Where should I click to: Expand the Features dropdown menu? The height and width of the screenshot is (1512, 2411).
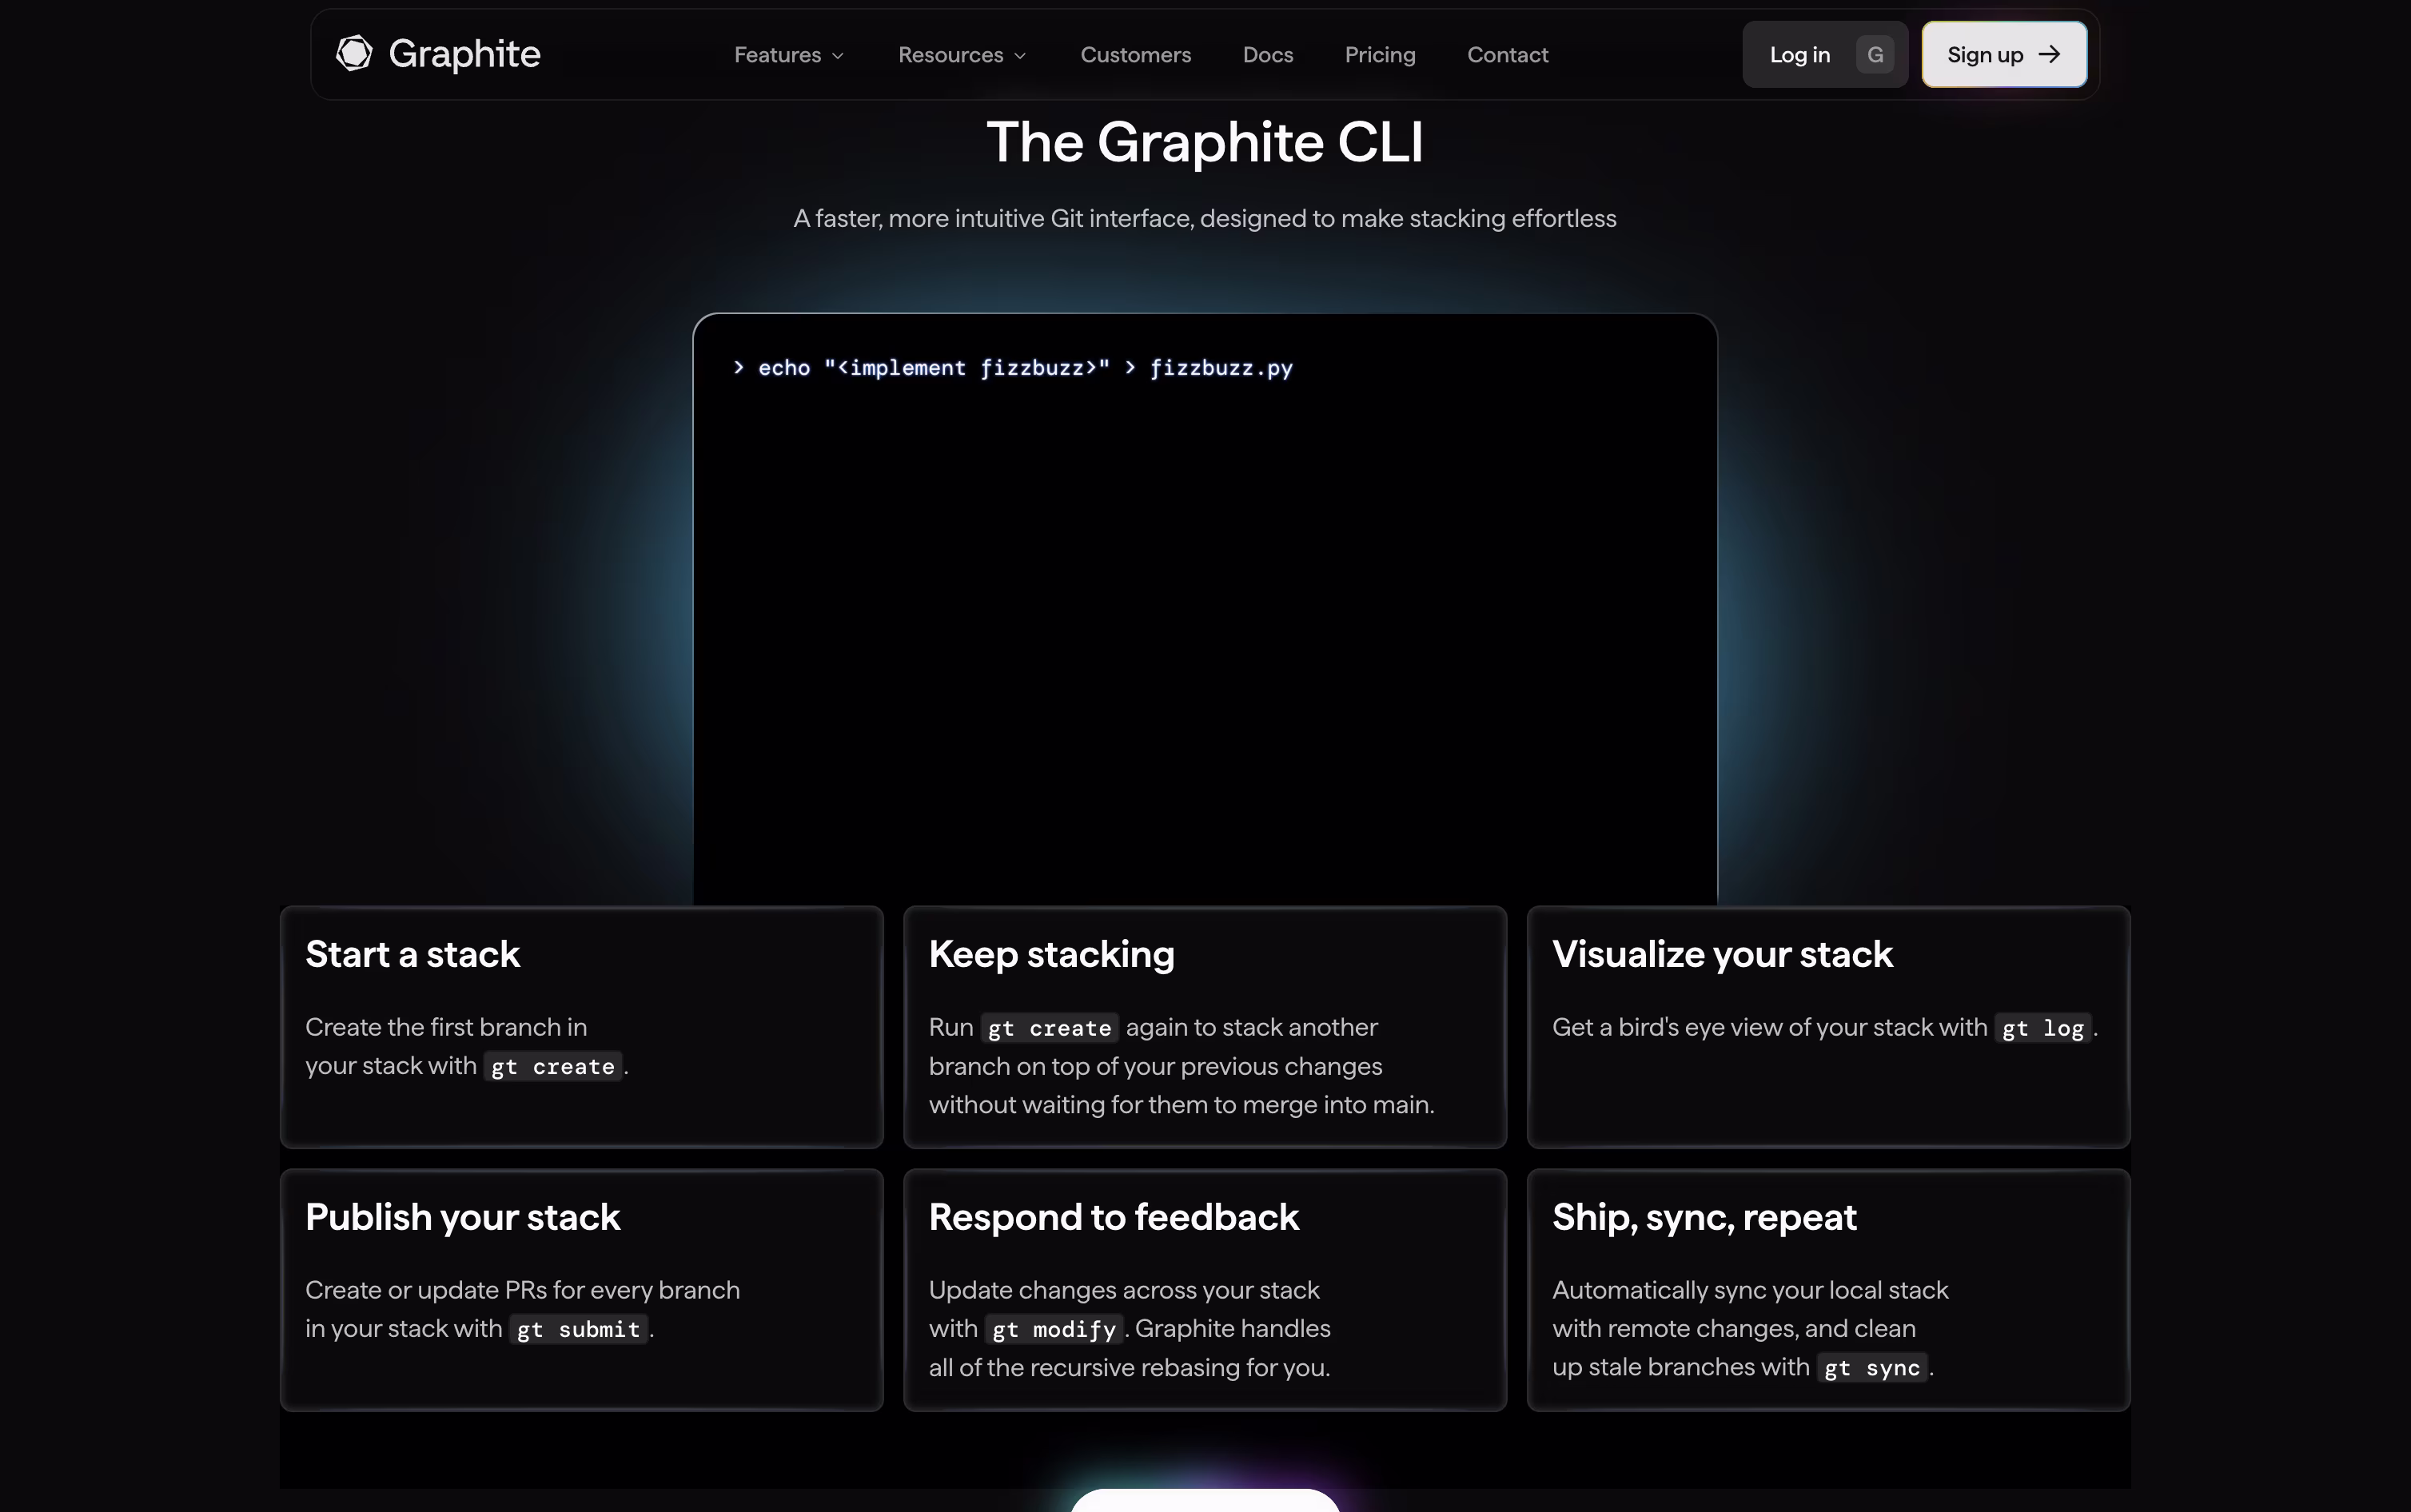coord(789,55)
